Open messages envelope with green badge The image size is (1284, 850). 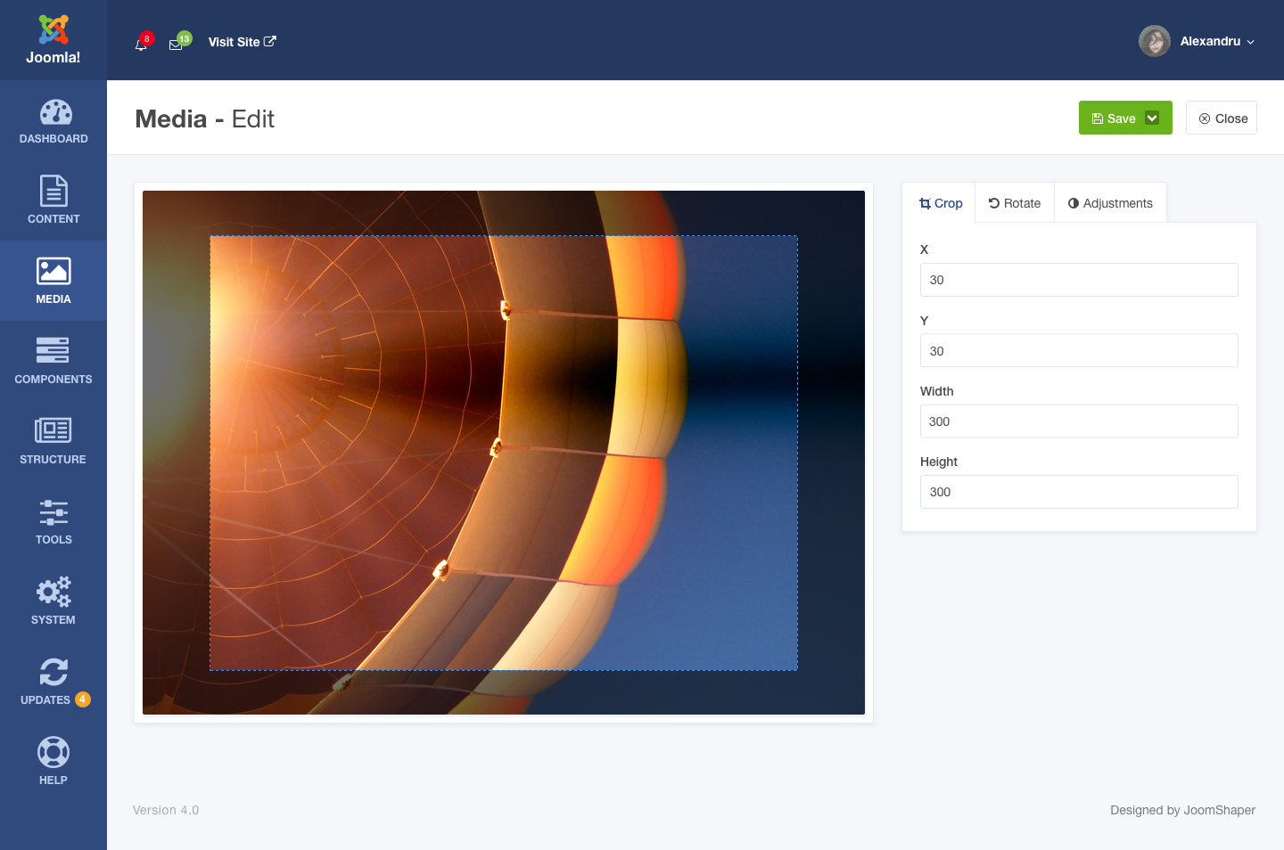pos(177,43)
